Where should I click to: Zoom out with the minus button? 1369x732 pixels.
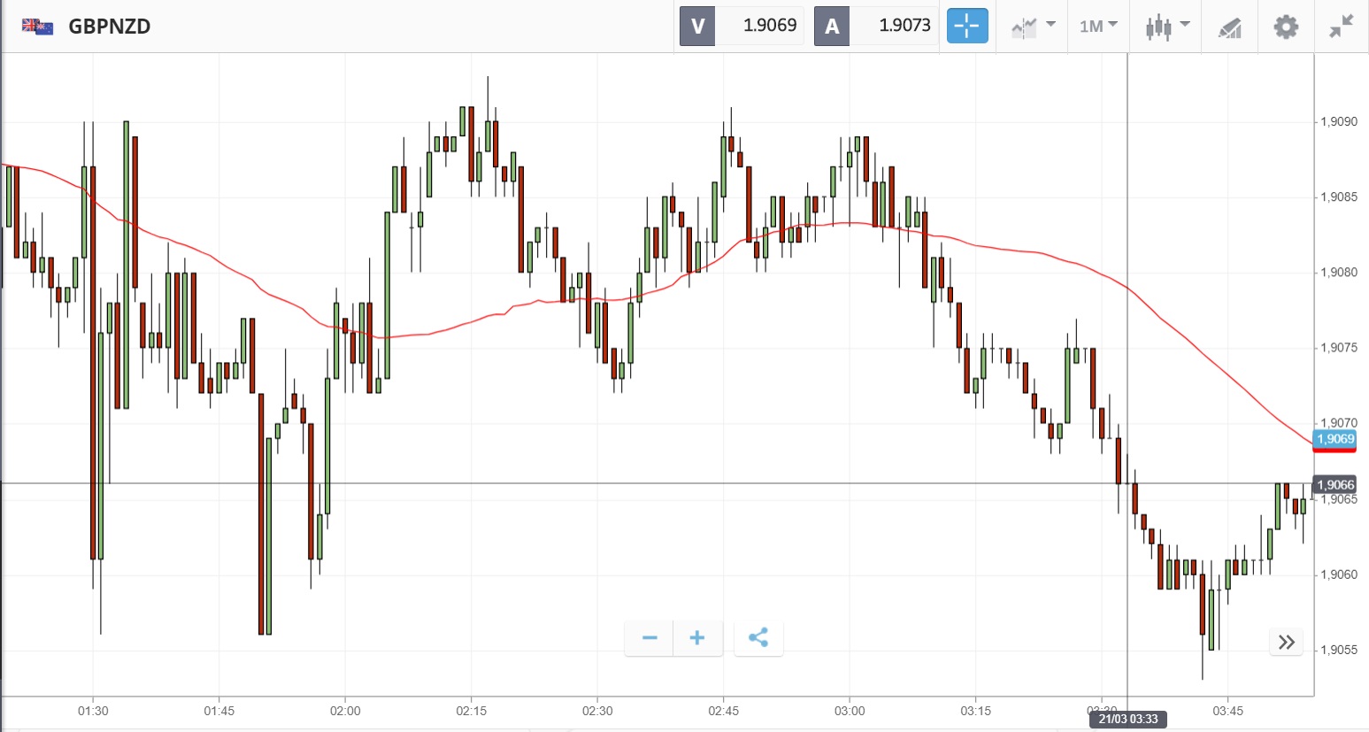click(650, 638)
